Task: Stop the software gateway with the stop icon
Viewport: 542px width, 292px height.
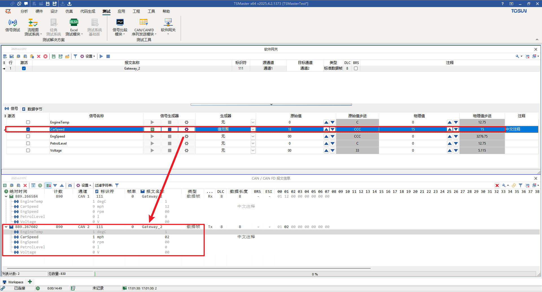Action: (108, 56)
